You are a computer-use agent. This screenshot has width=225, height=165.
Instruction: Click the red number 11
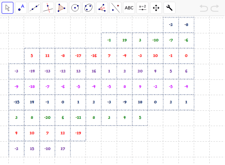(x=47, y=56)
